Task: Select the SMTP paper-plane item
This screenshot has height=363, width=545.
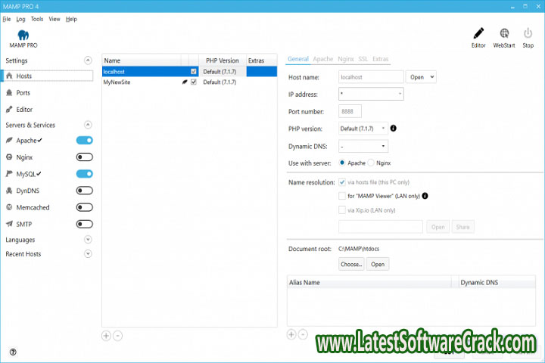Action: tap(19, 224)
